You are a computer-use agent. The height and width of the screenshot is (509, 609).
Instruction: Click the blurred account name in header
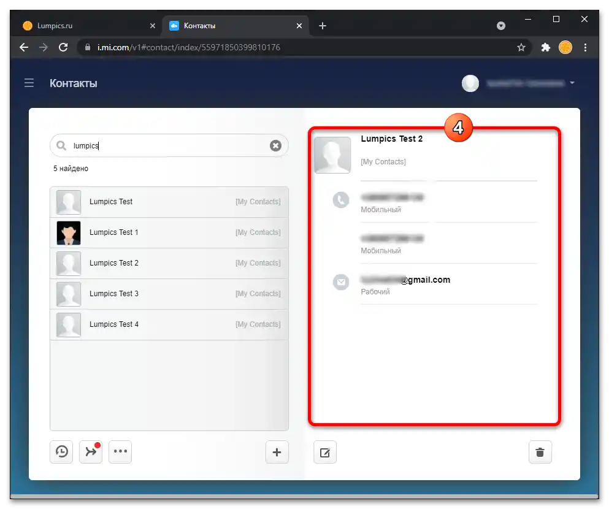(525, 83)
